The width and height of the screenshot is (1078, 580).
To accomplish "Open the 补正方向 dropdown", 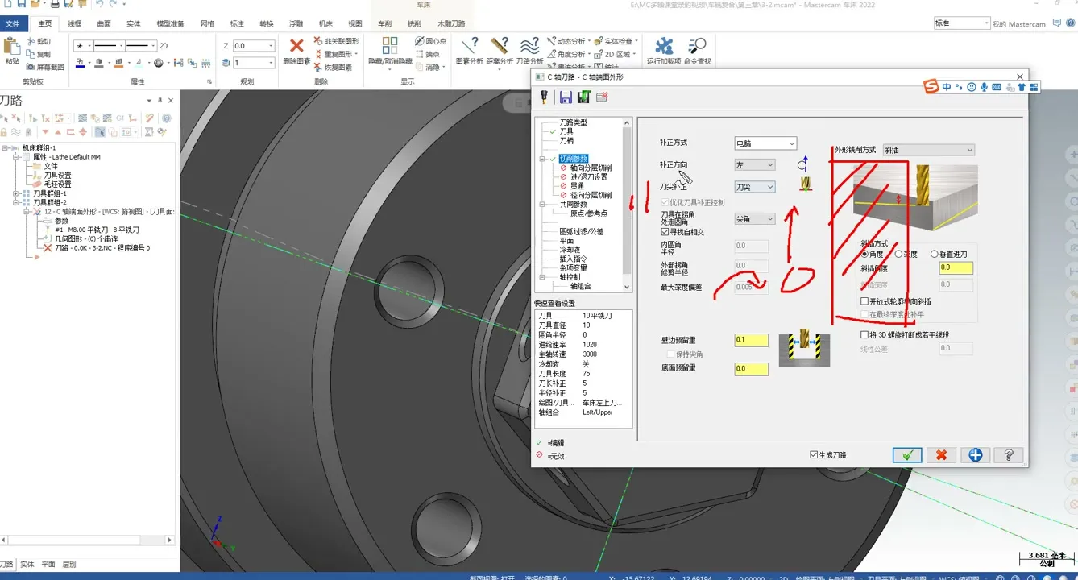I will tap(754, 165).
